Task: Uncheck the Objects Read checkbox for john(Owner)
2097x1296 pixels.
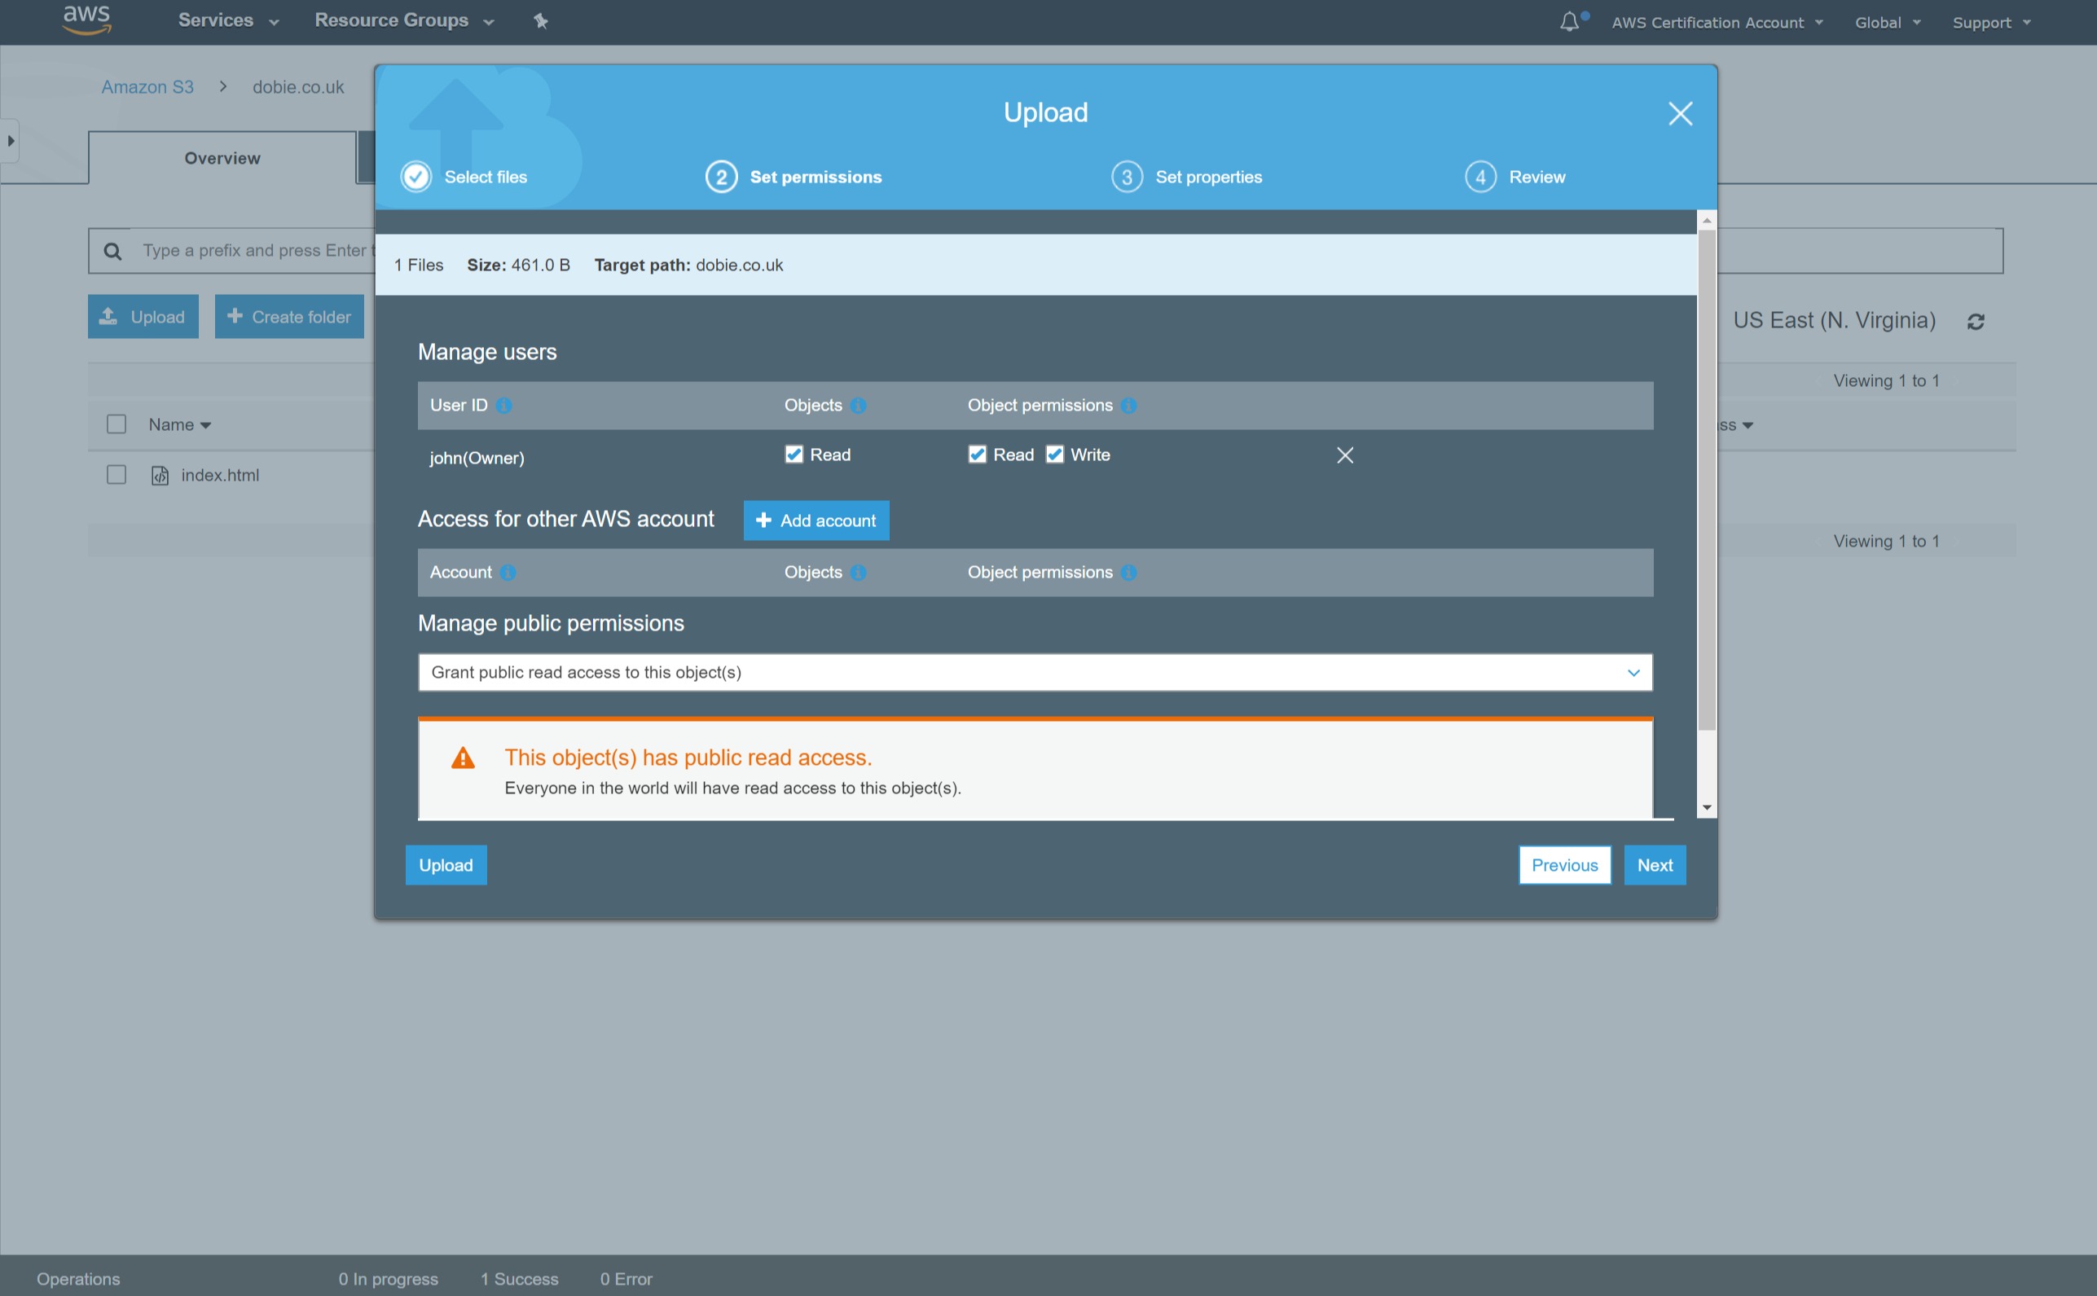Action: pos(794,455)
